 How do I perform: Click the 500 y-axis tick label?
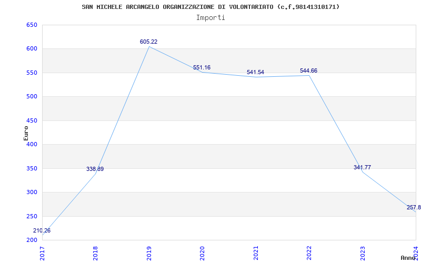click(32, 97)
